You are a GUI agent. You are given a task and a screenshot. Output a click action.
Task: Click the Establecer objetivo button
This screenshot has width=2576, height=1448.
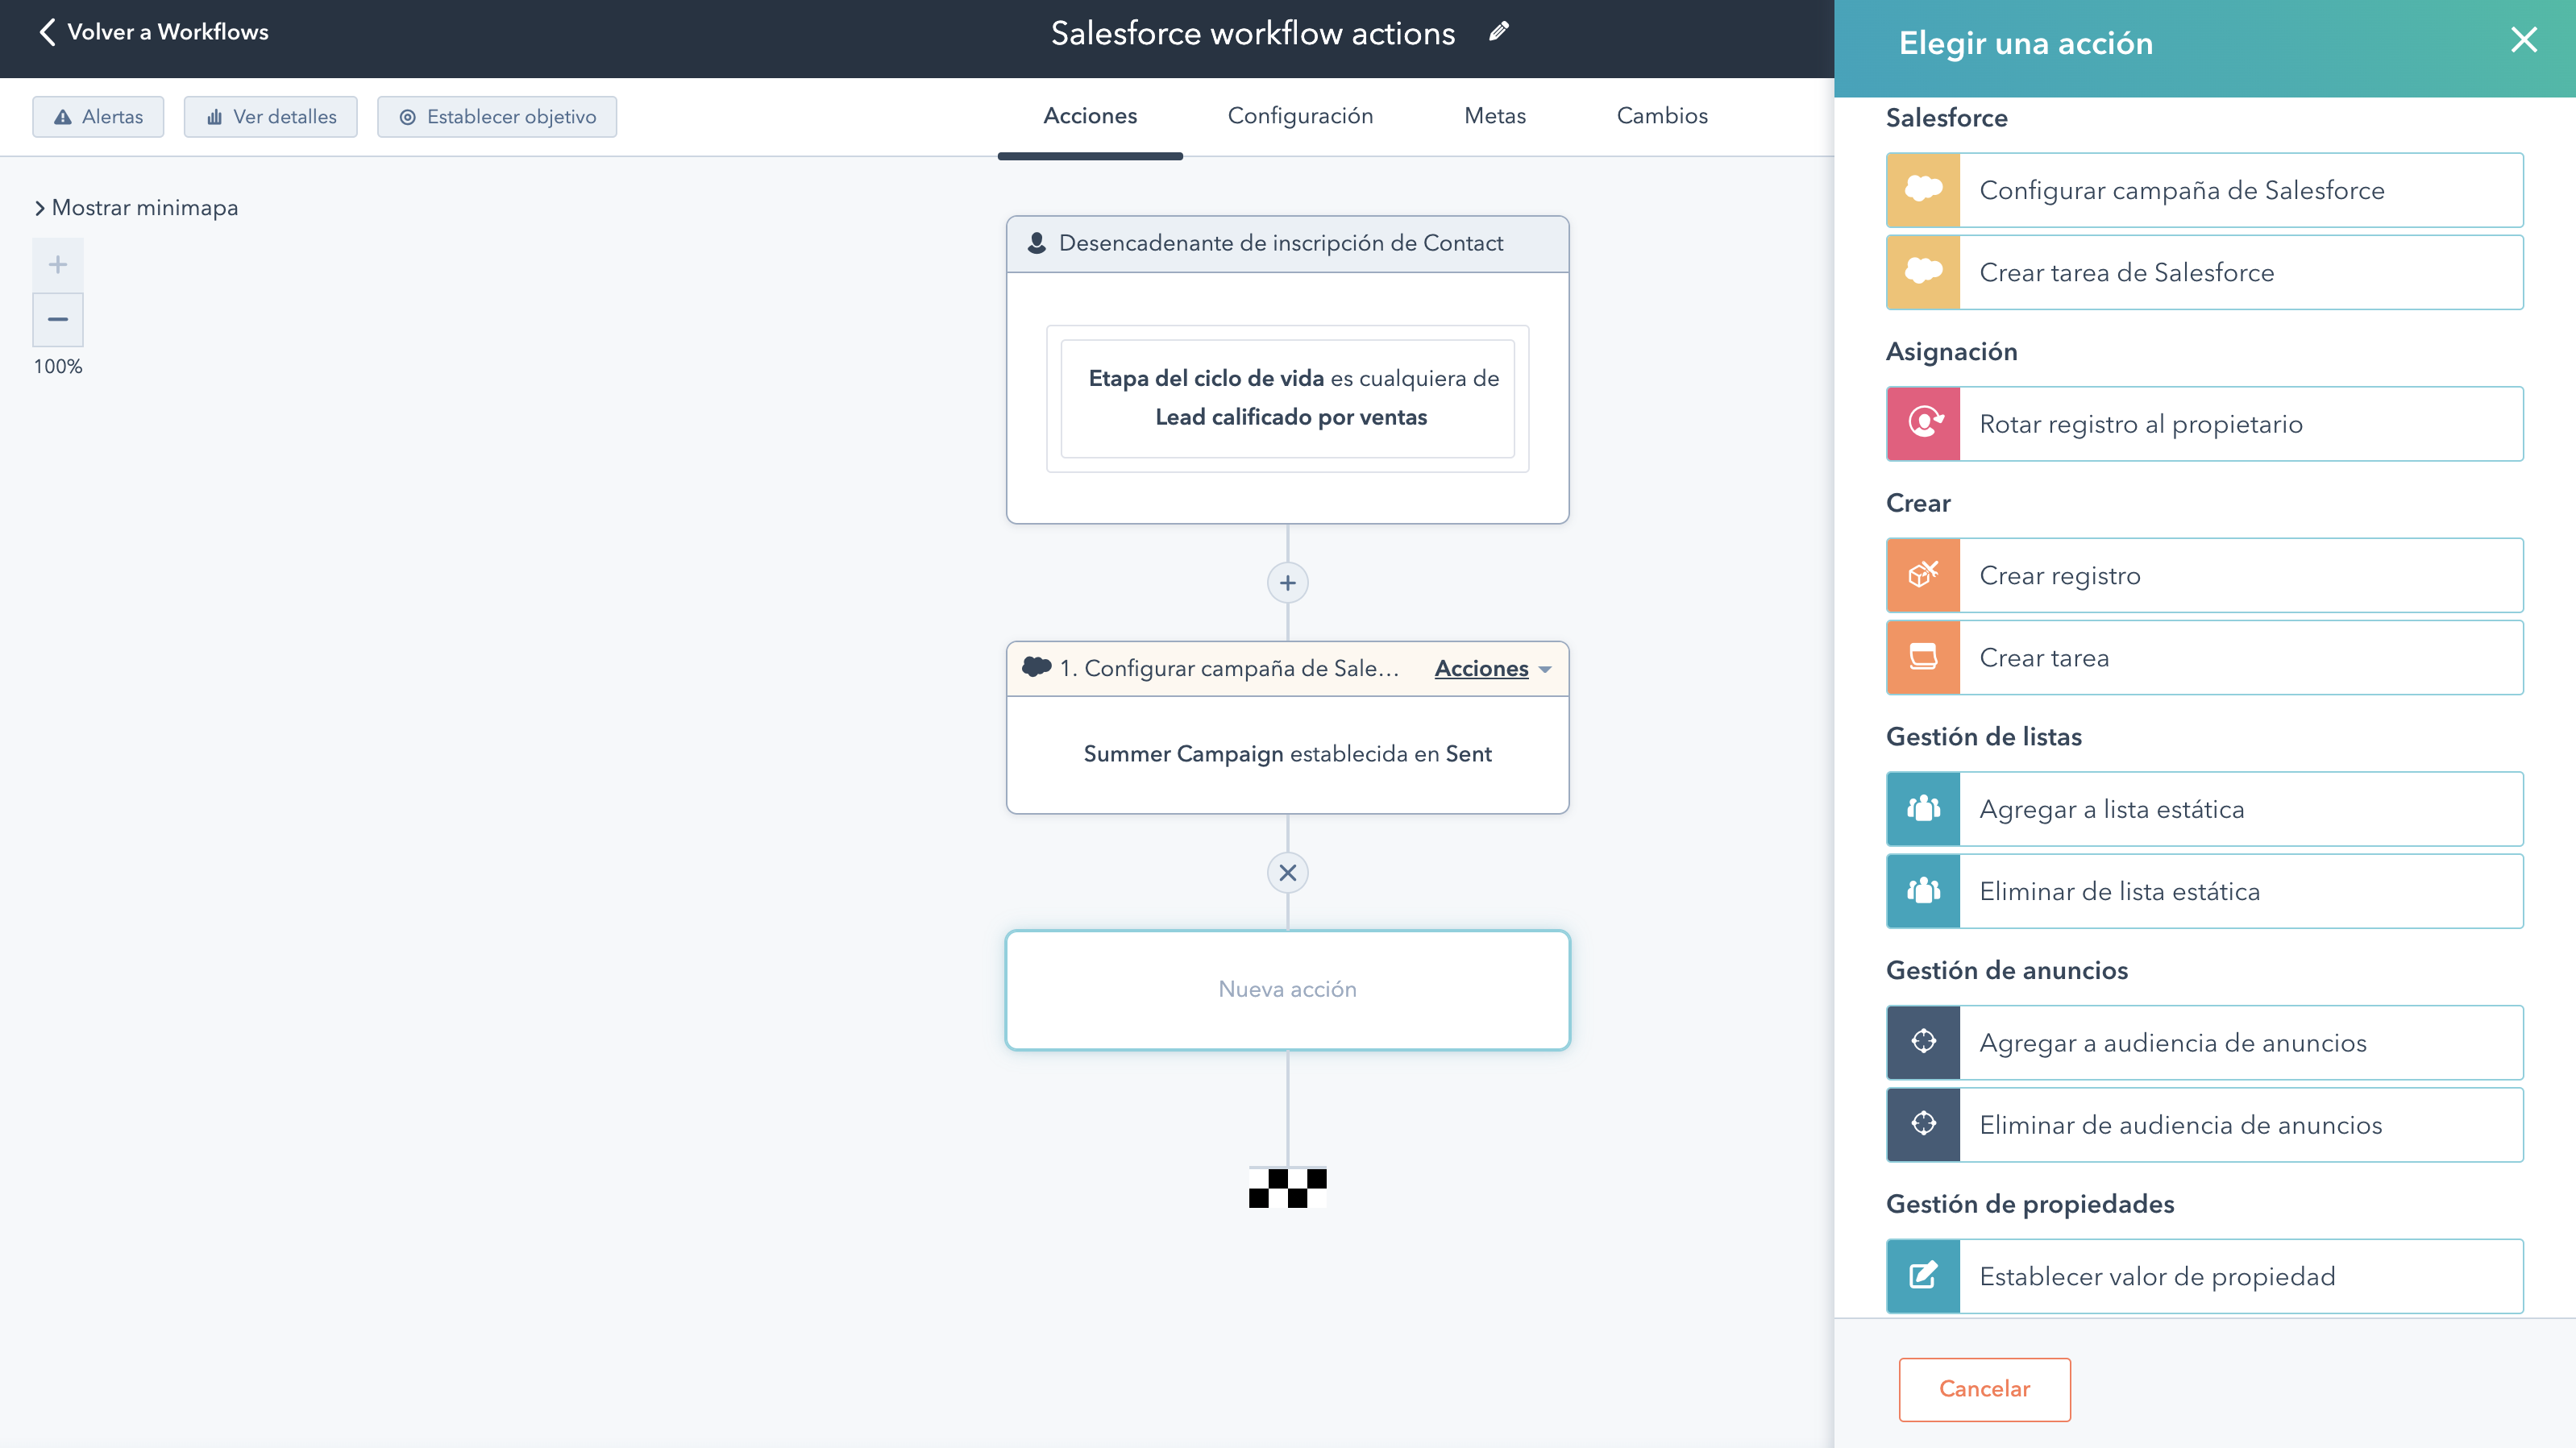pos(497,117)
